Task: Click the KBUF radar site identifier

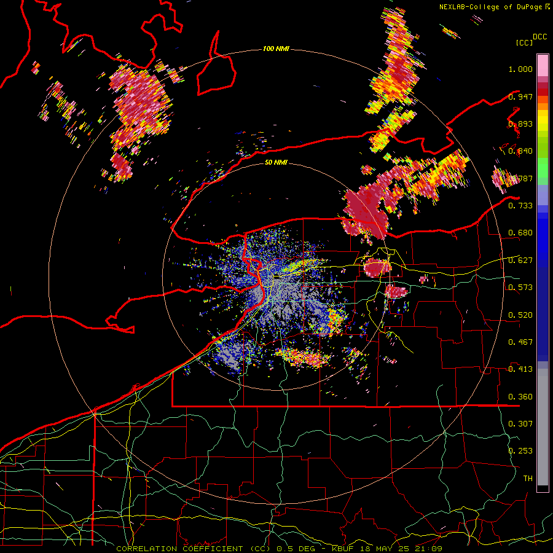Action: 344,549
